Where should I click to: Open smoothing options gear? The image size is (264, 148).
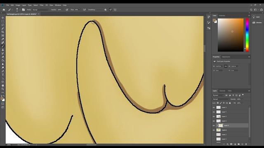[106, 10]
